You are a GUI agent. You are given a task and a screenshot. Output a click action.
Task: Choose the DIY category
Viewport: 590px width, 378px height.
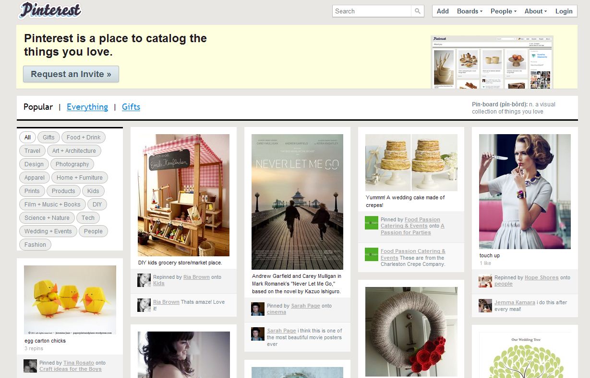point(97,205)
